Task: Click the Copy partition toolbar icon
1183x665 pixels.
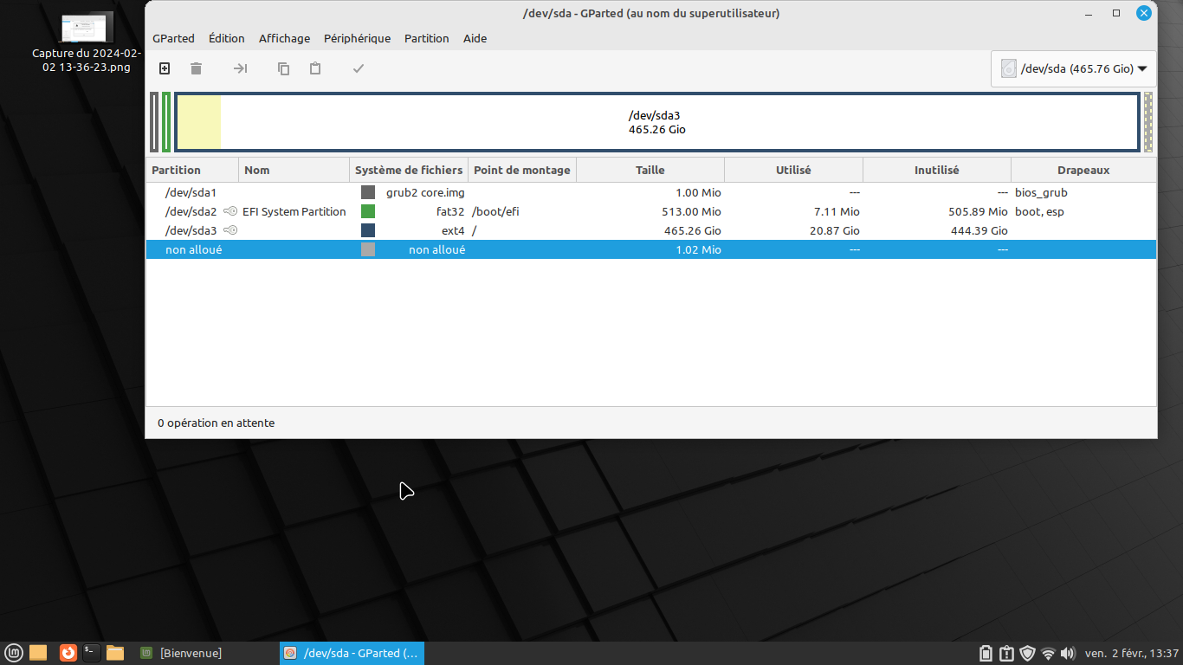Action: [283, 68]
